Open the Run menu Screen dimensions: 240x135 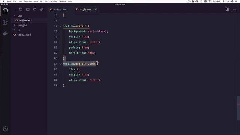pos(46,1)
